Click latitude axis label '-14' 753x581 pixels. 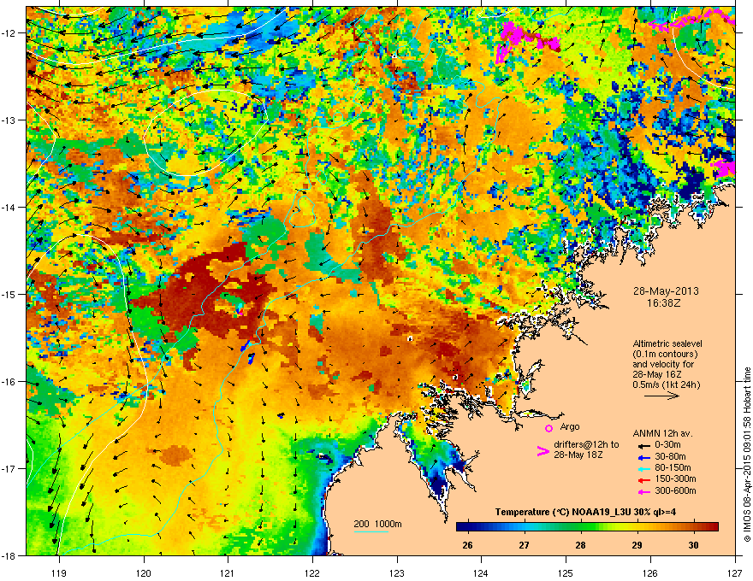point(9,207)
